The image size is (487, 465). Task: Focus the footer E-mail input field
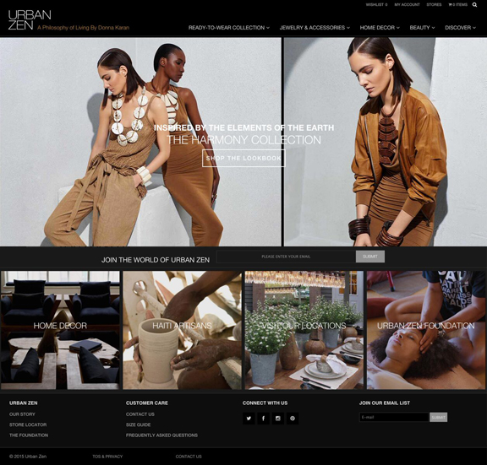(x=394, y=417)
